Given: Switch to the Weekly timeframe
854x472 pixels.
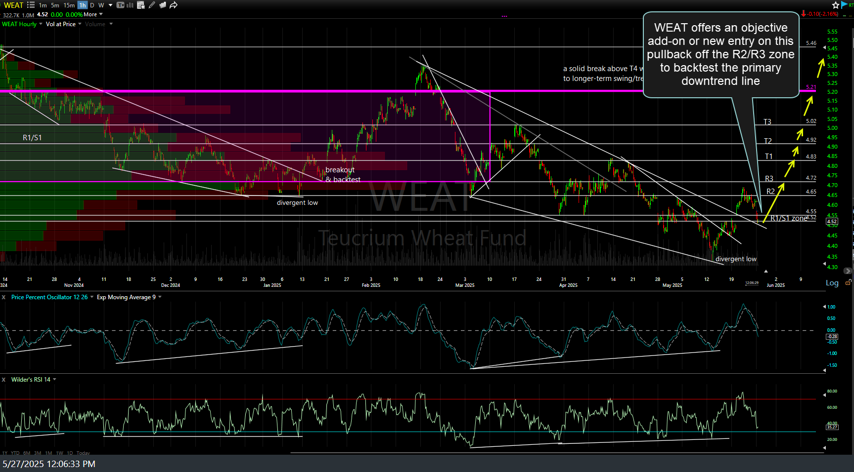Looking at the screenshot, I should point(101,5).
